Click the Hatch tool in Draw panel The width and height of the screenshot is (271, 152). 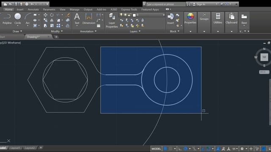[x=35, y=25]
